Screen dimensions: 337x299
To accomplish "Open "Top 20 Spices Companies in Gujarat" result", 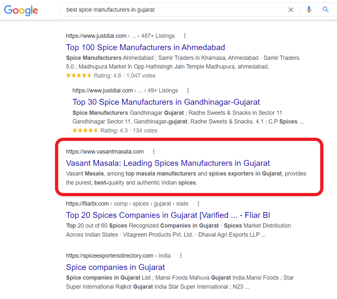I will coord(168,215).
